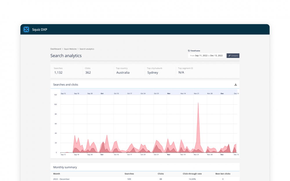Click the Oct 17 label on bottom axis

129,155
